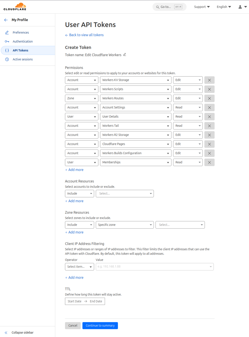Open the Workers R2 Storage permission dropdown
This screenshot has height=337, width=249.
136,135
